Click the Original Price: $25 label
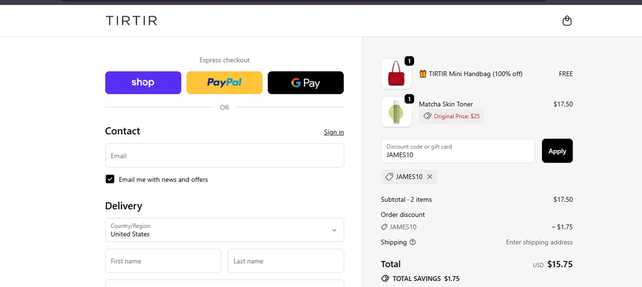Image resolution: width=642 pixels, height=287 pixels. coord(457,116)
